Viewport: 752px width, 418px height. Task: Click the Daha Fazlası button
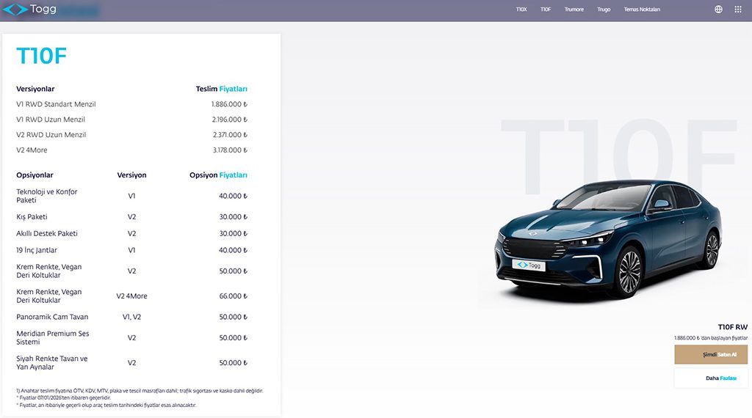click(x=711, y=378)
